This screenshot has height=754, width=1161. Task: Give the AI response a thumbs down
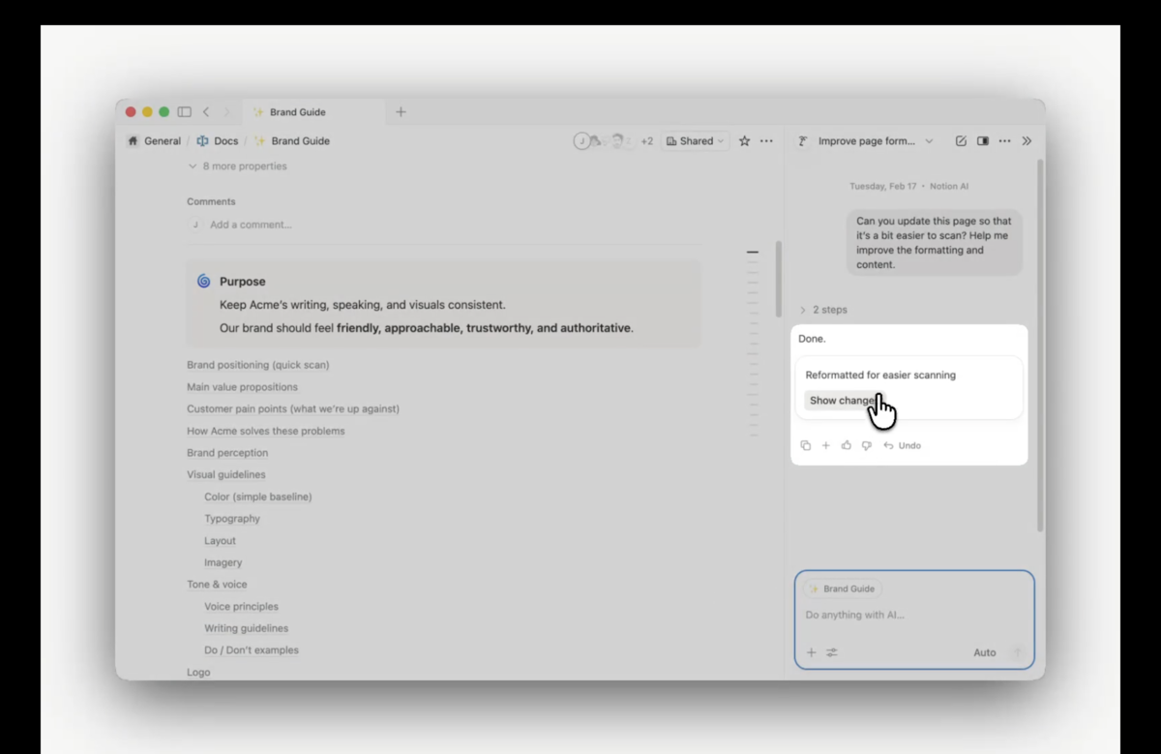(x=867, y=446)
